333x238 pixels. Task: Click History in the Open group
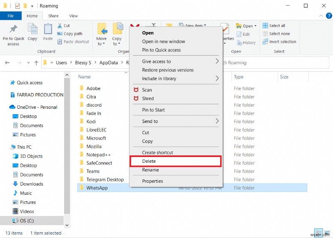tap(246, 43)
